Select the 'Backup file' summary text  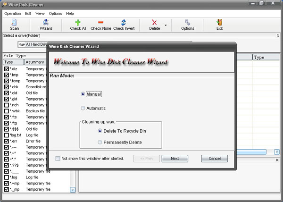35,111
